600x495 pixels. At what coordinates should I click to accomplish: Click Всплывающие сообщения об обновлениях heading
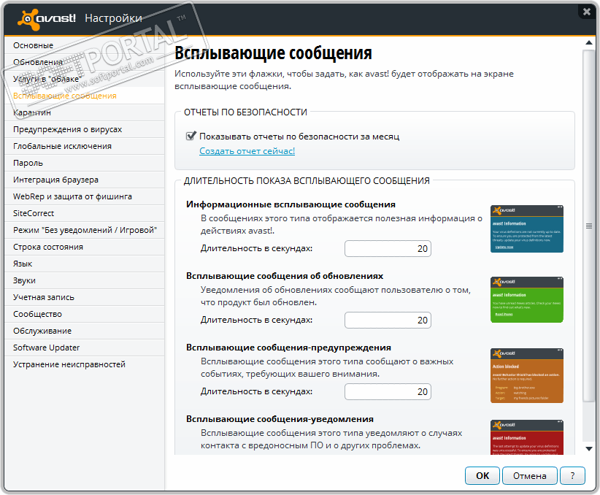[285, 276]
